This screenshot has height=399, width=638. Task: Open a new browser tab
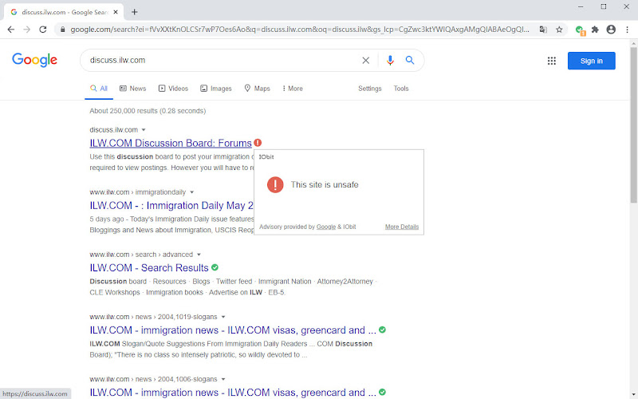(134, 12)
